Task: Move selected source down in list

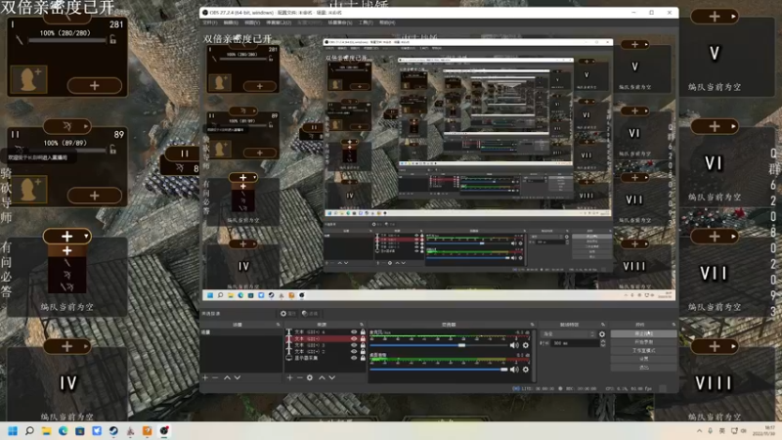Action: pyautogui.click(x=332, y=377)
